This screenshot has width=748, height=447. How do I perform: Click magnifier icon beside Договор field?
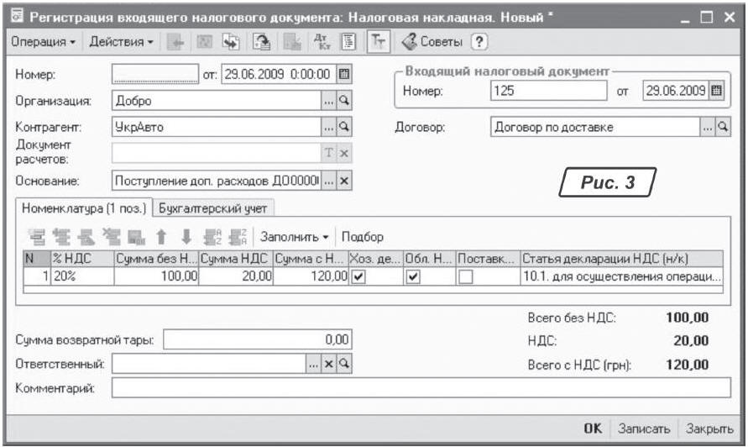pos(720,128)
